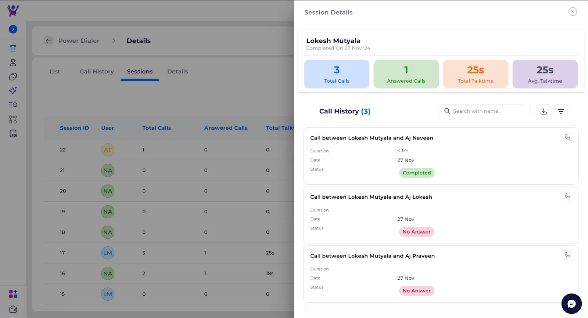This screenshot has width=588, height=318.
Task: Click the NA avatar in session 19
Action: [x=108, y=212]
